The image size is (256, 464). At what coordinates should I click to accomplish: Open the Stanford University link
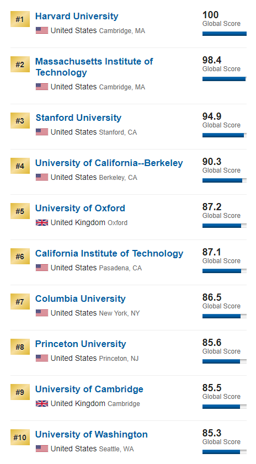[x=78, y=118]
